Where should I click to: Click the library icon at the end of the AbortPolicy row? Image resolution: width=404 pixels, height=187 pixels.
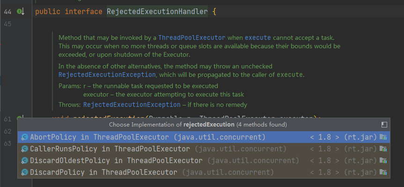pos(383,137)
